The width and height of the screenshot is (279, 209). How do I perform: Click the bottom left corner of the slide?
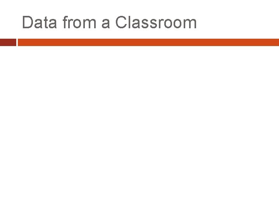4,205
